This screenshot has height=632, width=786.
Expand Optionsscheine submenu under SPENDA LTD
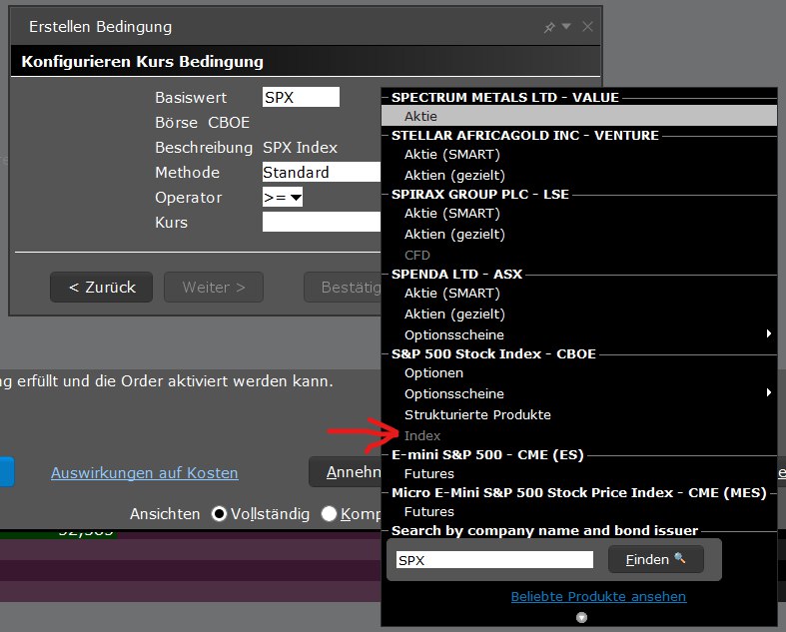coord(769,334)
